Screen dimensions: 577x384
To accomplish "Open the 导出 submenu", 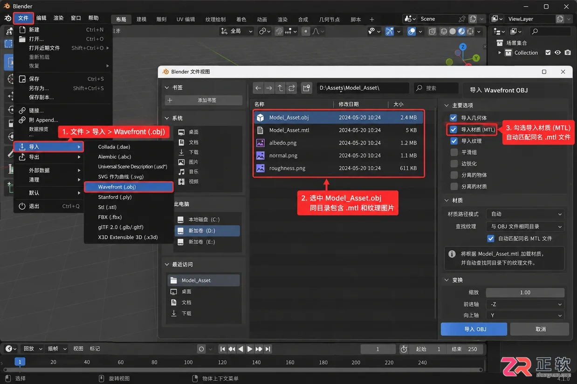I will [x=48, y=157].
